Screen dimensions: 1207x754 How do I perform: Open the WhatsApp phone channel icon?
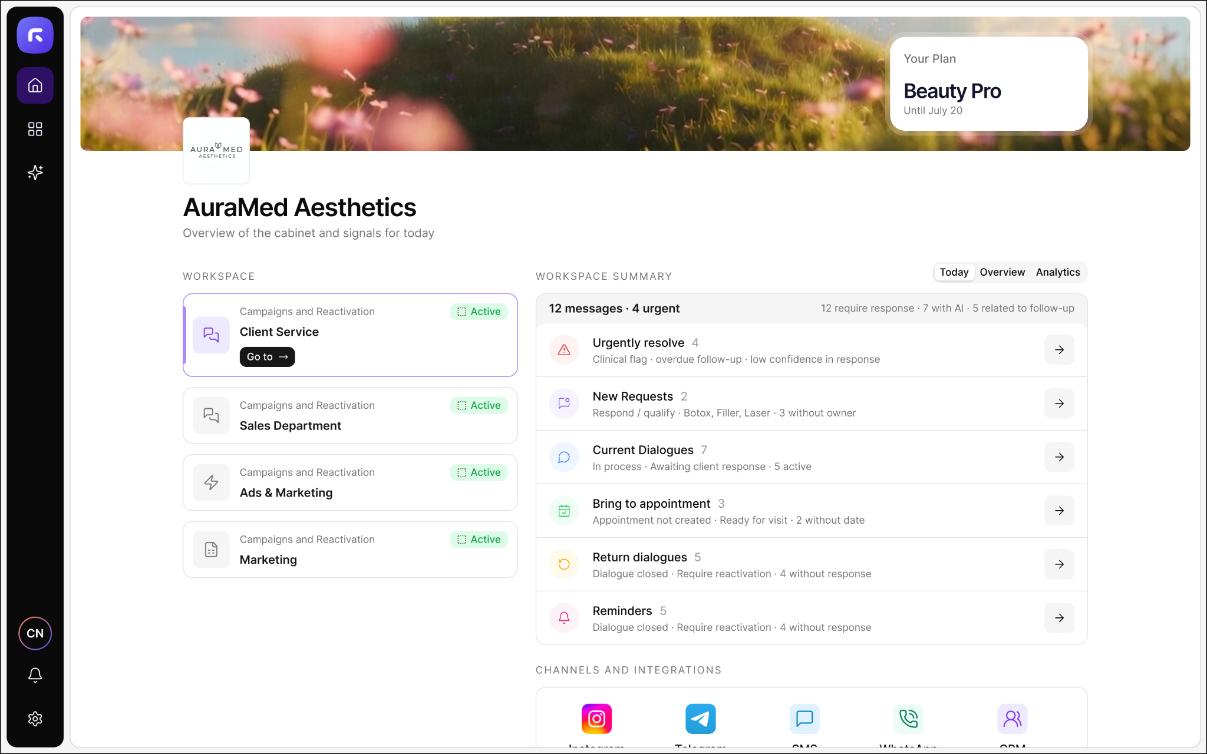(x=908, y=719)
